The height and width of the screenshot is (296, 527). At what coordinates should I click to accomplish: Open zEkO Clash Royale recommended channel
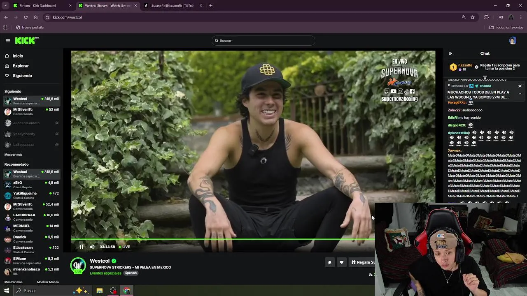point(31,185)
